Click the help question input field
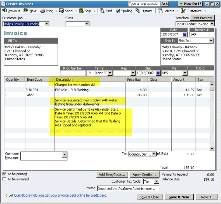The width and height of the screenshot is (221, 204). [144, 4]
